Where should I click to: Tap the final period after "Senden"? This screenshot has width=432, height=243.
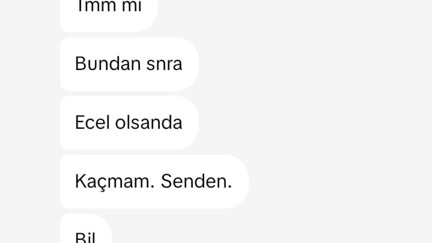pyautogui.click(x=230, y=187)
